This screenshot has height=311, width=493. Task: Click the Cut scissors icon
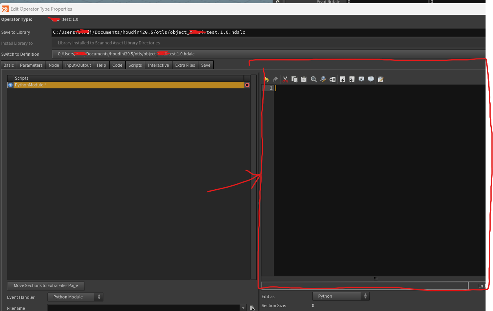[x=286, y=79]
